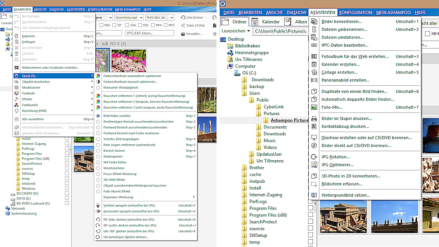Enable the PNG file type checkbox
This screenshot has height=247, width=439.
click(x=102, y=25)
